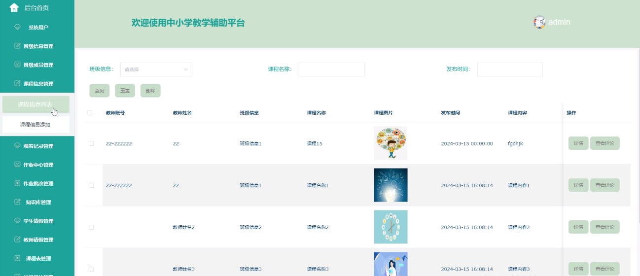Click the 系统用户 sidebar icon
This screenshot has height=276, width=640.
pyautogui.click(x=18, y=27)
